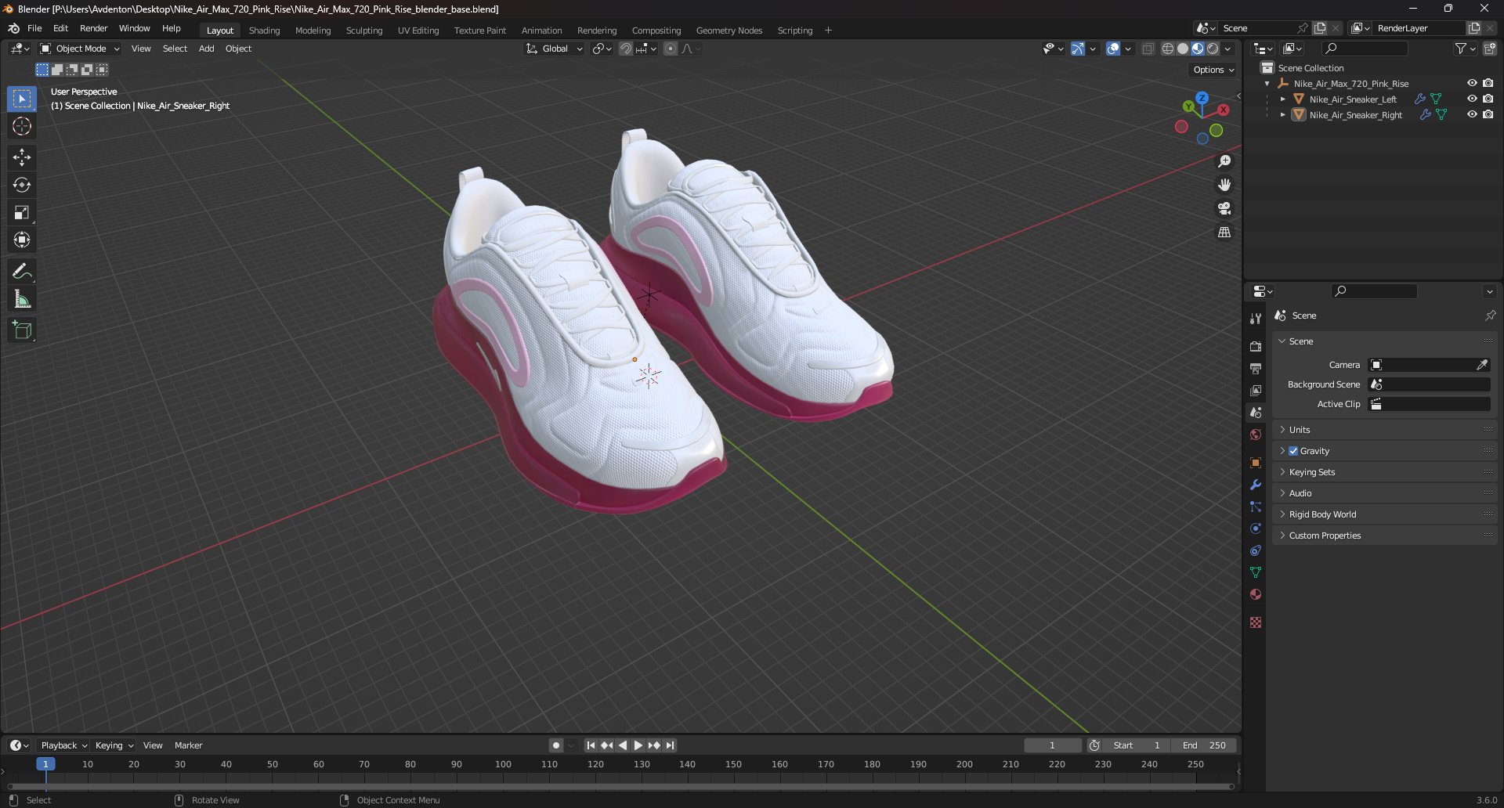This screenshot has width=1504, height=808.
Task: Open the File menu
Action: click(x=34, y=28)
